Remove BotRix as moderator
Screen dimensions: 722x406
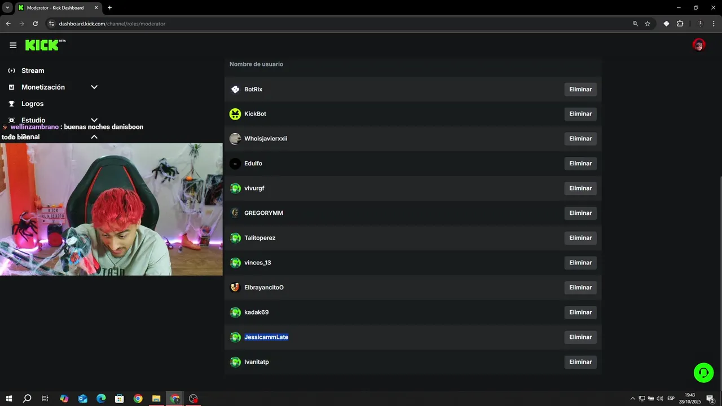click(580, 89)
